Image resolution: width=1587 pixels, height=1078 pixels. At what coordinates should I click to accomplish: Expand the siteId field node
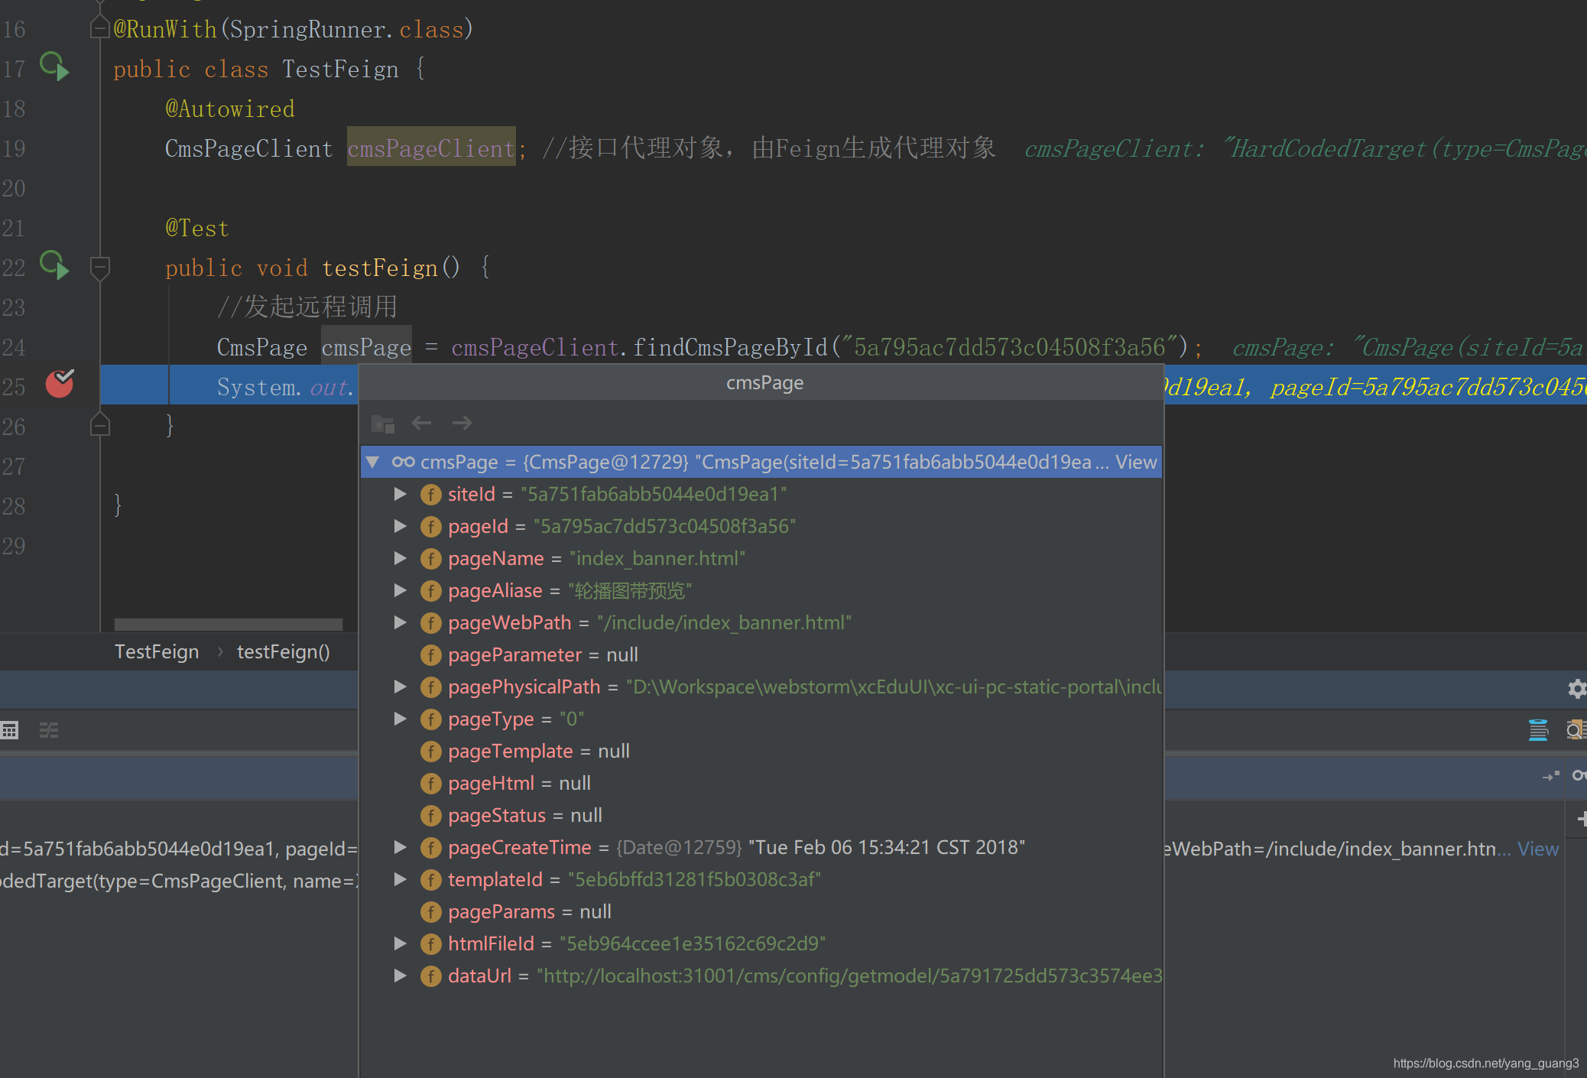point(400,494)
